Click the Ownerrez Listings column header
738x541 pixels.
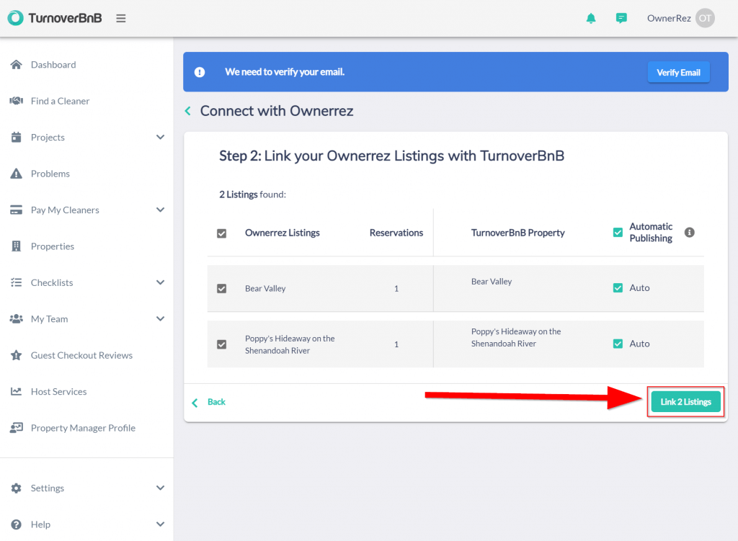[283, 233]
